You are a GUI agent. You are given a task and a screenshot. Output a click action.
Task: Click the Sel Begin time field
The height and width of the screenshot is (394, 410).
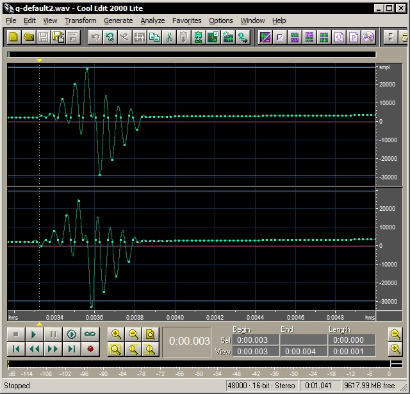[254, 340]
